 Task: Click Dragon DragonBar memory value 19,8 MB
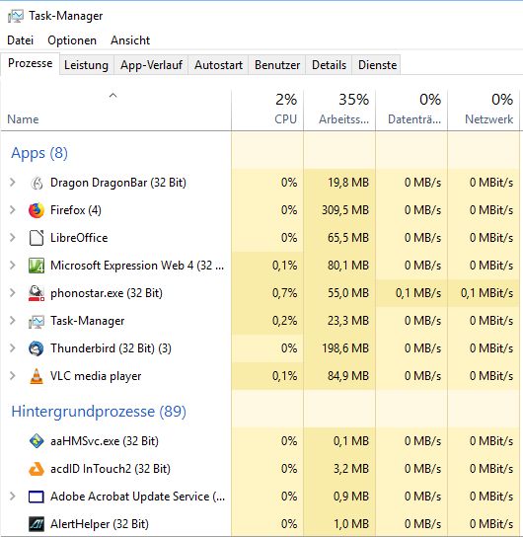348,183
